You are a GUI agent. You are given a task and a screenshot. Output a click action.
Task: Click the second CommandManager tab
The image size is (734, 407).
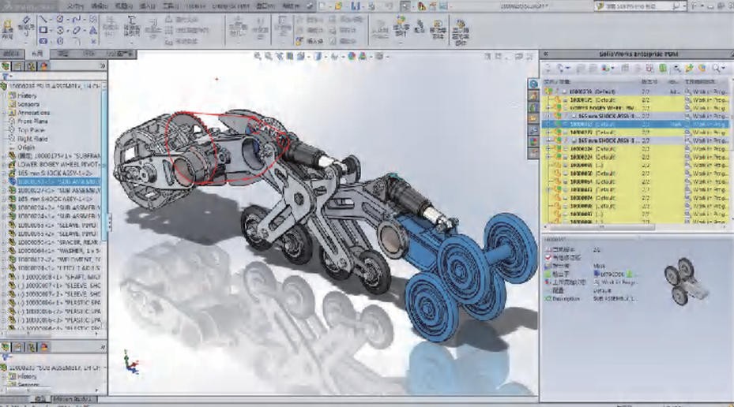click(37, 54)
